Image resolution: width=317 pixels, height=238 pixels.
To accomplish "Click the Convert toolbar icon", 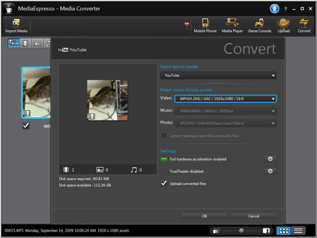I will click(x=304, y=23).
